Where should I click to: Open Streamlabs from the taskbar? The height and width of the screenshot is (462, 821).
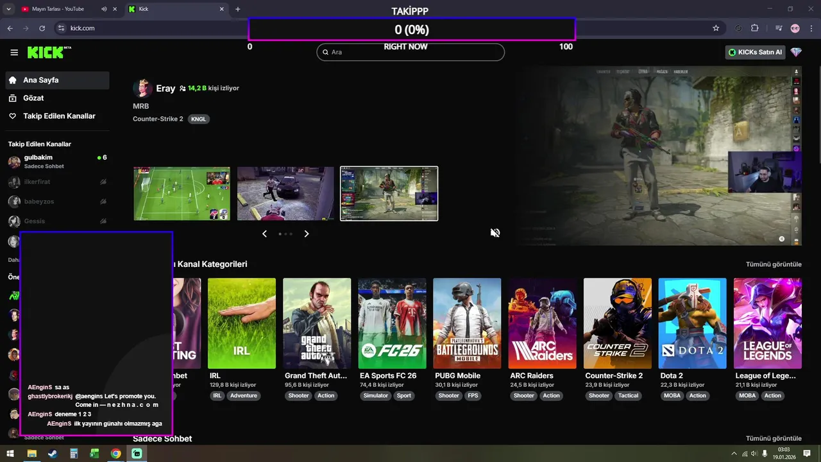coord(137,454)
